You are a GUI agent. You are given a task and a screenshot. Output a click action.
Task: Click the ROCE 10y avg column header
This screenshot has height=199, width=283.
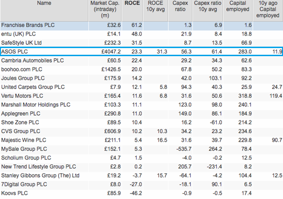[x=155, y=6]
